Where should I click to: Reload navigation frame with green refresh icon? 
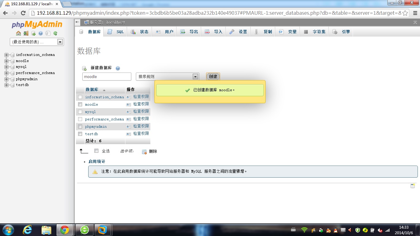55,33
